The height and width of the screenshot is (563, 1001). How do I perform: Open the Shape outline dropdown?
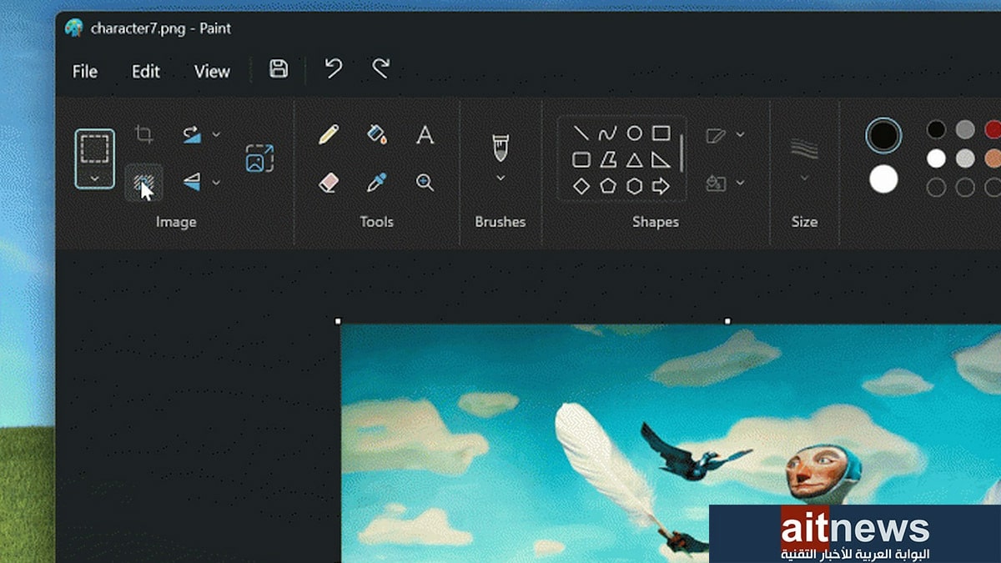click(x=725, y=134)
